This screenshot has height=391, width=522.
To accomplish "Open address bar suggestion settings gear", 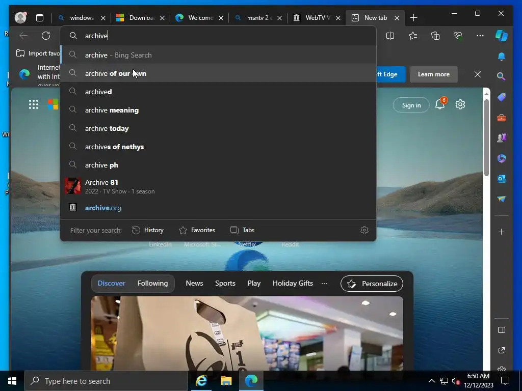I will point(364,230).
